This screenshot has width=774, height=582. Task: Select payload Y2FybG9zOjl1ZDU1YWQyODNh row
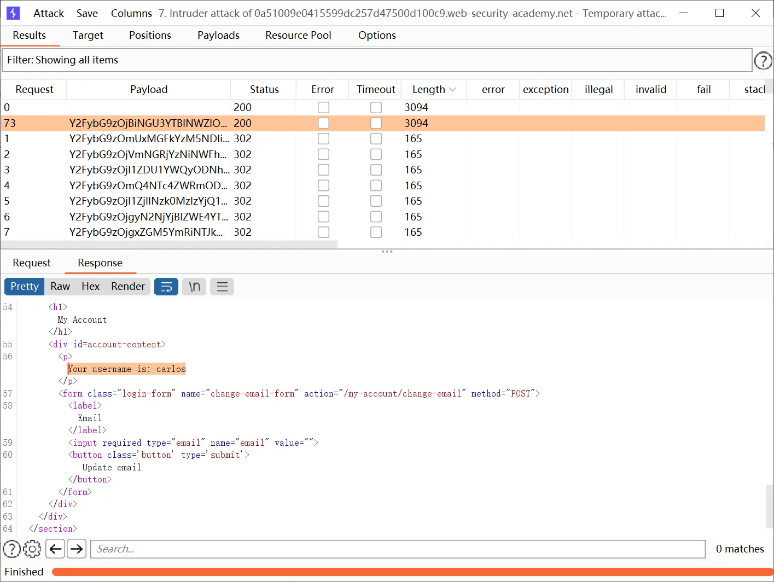click(383, 170)
